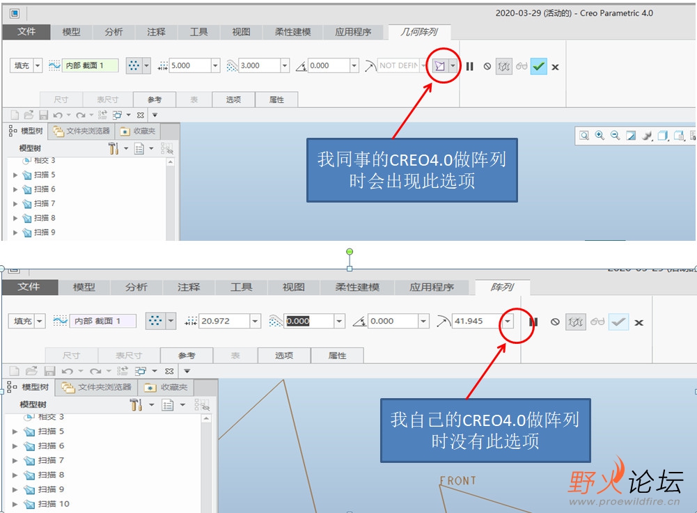Cancel the pattern with X in upper dashboard
This screenshot has height=513, width=697.
tap(555, 67)
